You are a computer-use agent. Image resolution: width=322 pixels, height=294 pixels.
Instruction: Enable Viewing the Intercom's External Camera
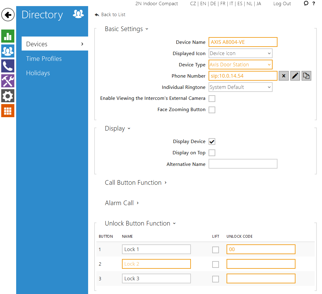pyautogui.click(x=212, y=99)
